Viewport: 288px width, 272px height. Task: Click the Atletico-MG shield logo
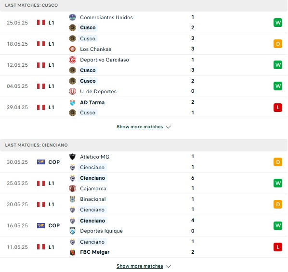click(x=72, y=157)
